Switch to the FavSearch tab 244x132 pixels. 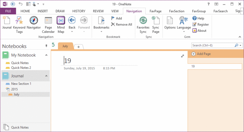coord(221,11)
